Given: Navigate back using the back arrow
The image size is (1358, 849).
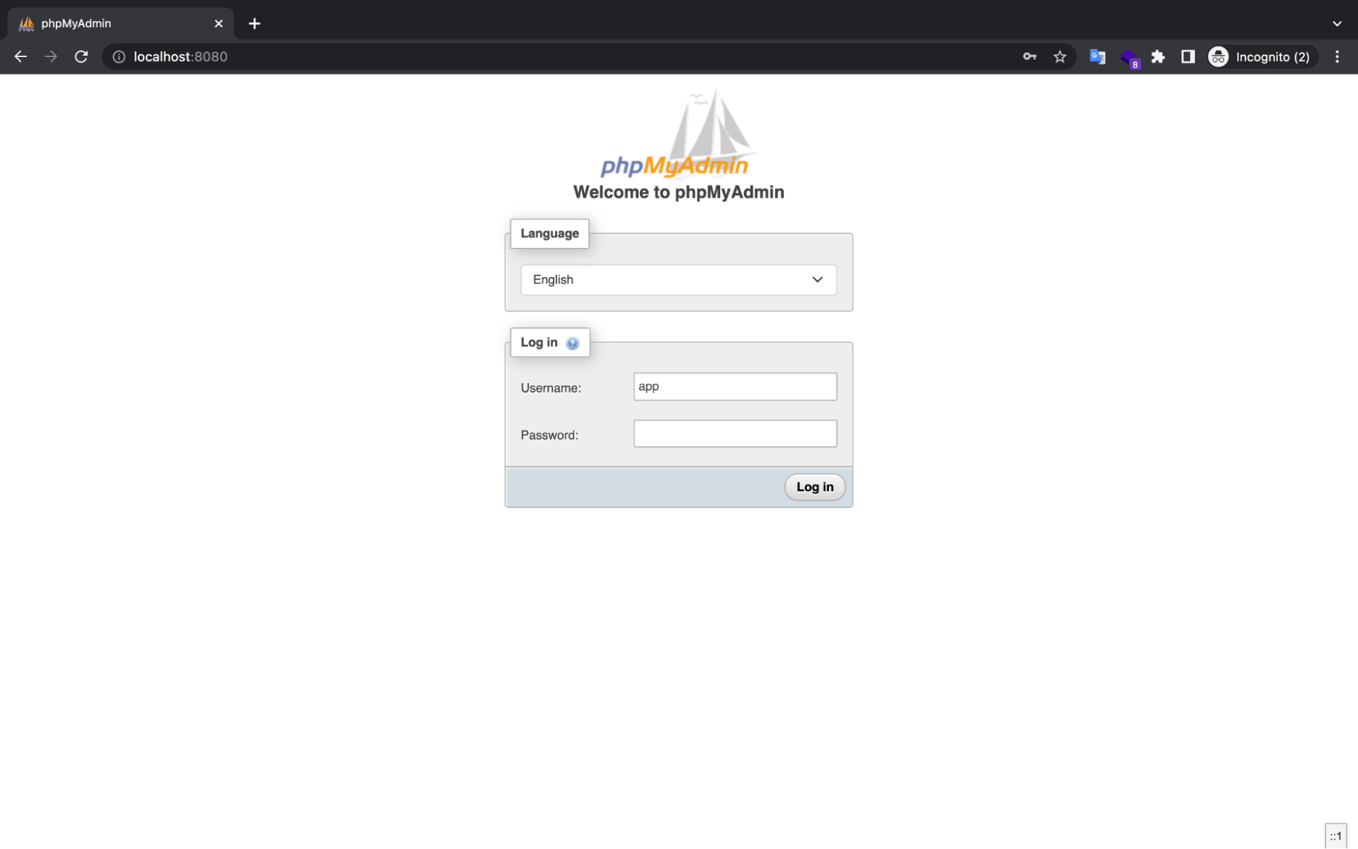Looking at the screenshot, I should tap(20, 56).
